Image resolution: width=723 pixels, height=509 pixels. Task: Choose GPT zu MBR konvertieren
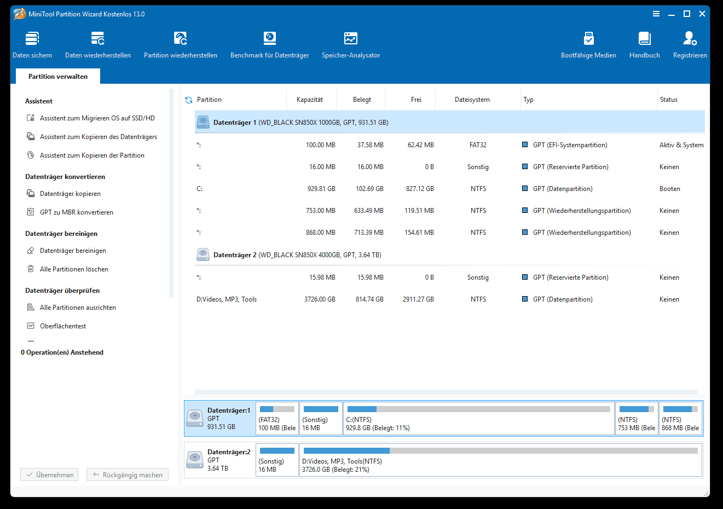click(70, 212)
